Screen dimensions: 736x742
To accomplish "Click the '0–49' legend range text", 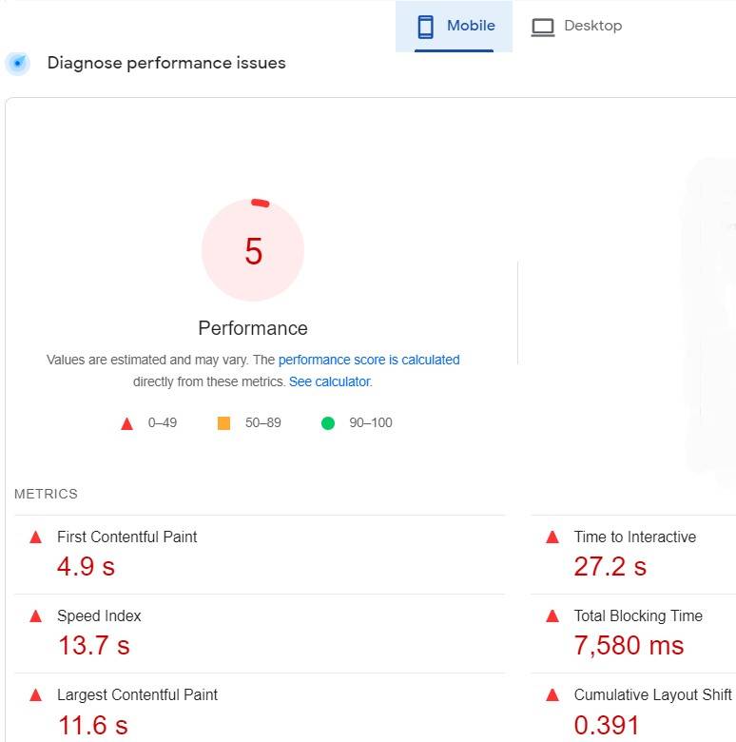I will coord(163,422).
